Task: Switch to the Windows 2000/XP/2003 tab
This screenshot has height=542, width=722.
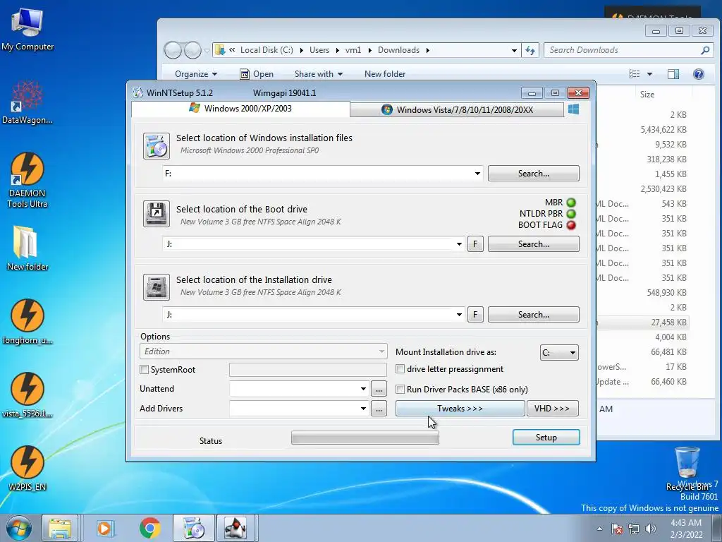Action: click(x=240, y=109)
